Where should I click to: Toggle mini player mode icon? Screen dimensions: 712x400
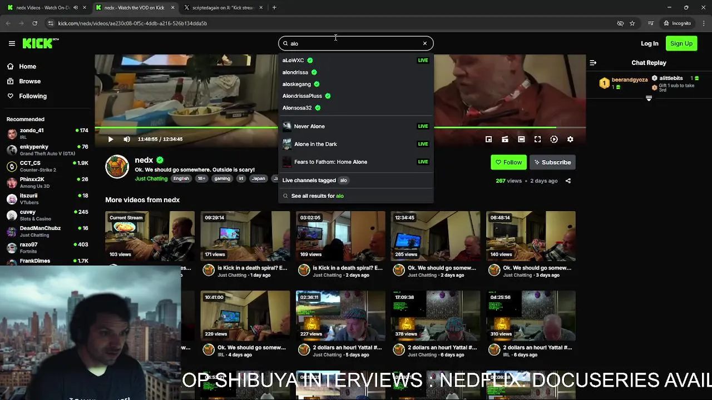[488, 139]
